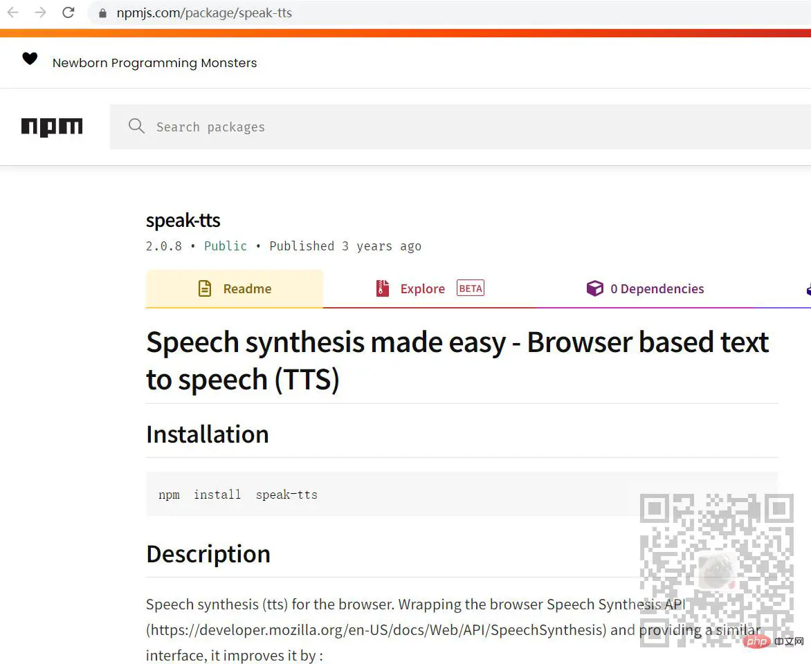
Task: Click the BETA badge
Action: pos(471,288)
